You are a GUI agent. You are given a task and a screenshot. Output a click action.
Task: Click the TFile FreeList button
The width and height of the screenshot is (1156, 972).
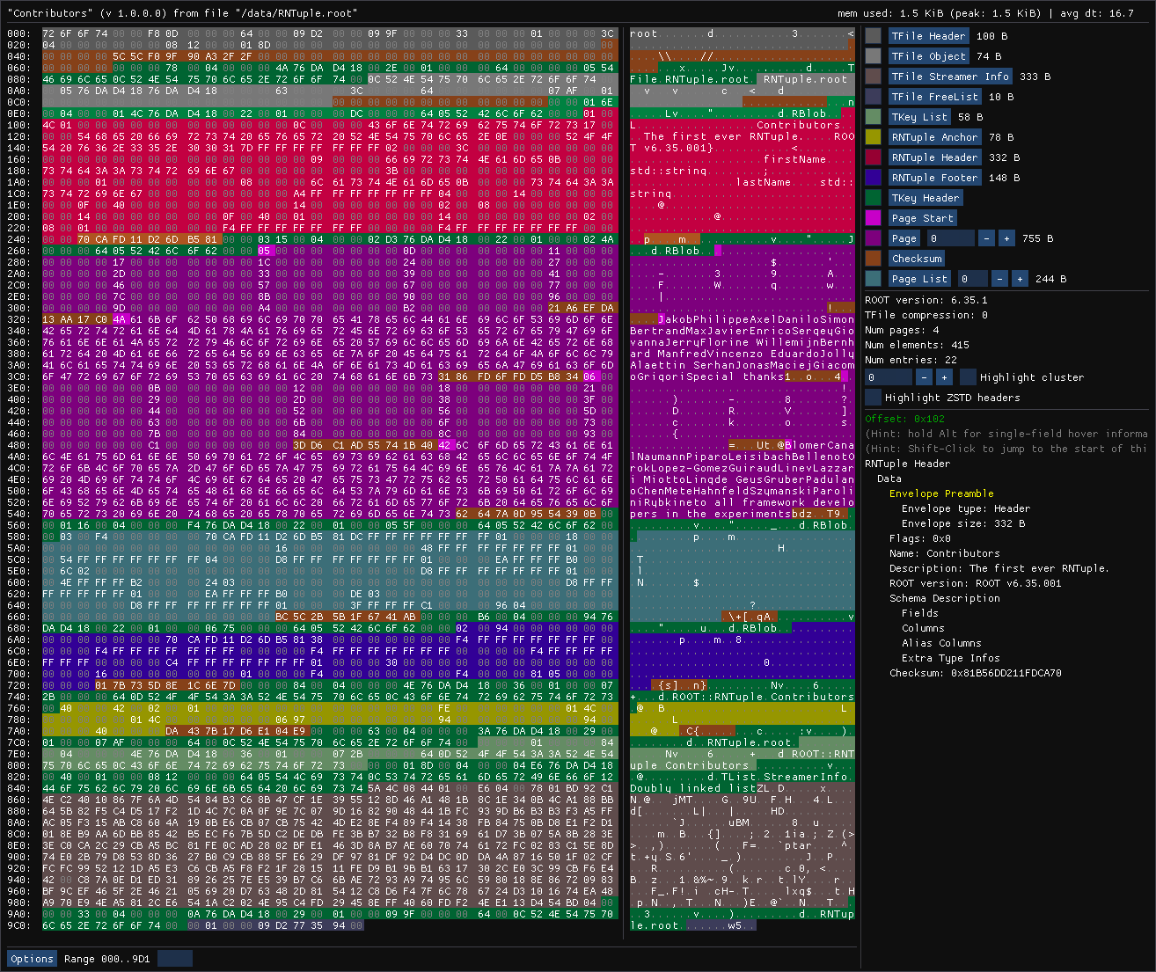click(934, 97)
